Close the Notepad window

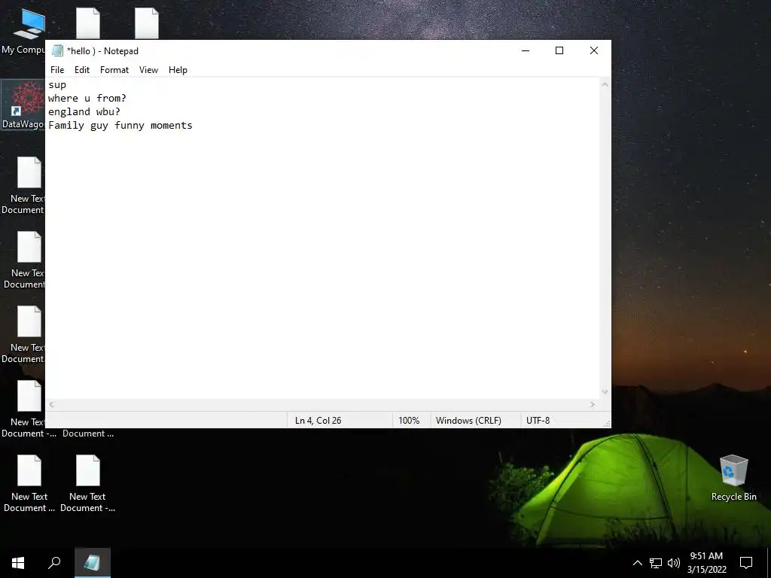click(x=594, y=50)
